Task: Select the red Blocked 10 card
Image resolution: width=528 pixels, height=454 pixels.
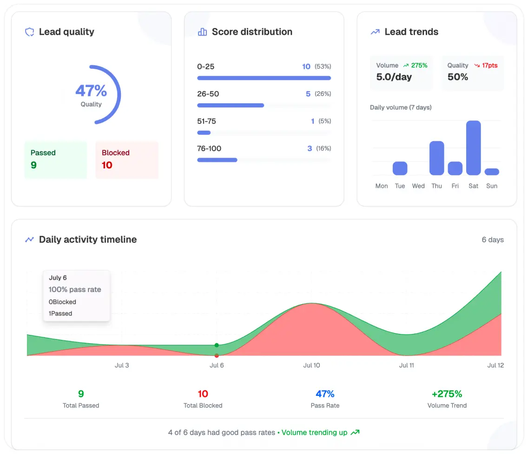Action: coord(127,160)
